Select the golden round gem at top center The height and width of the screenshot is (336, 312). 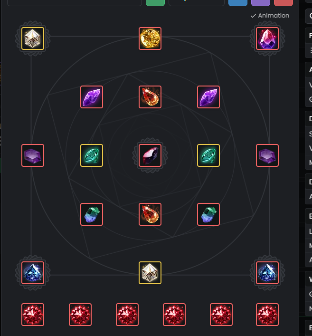click(150, 38)
